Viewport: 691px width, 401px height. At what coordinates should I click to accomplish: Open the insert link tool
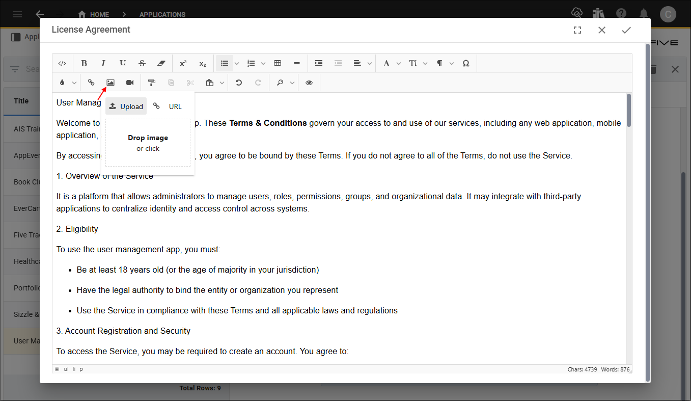coord(91,83)
